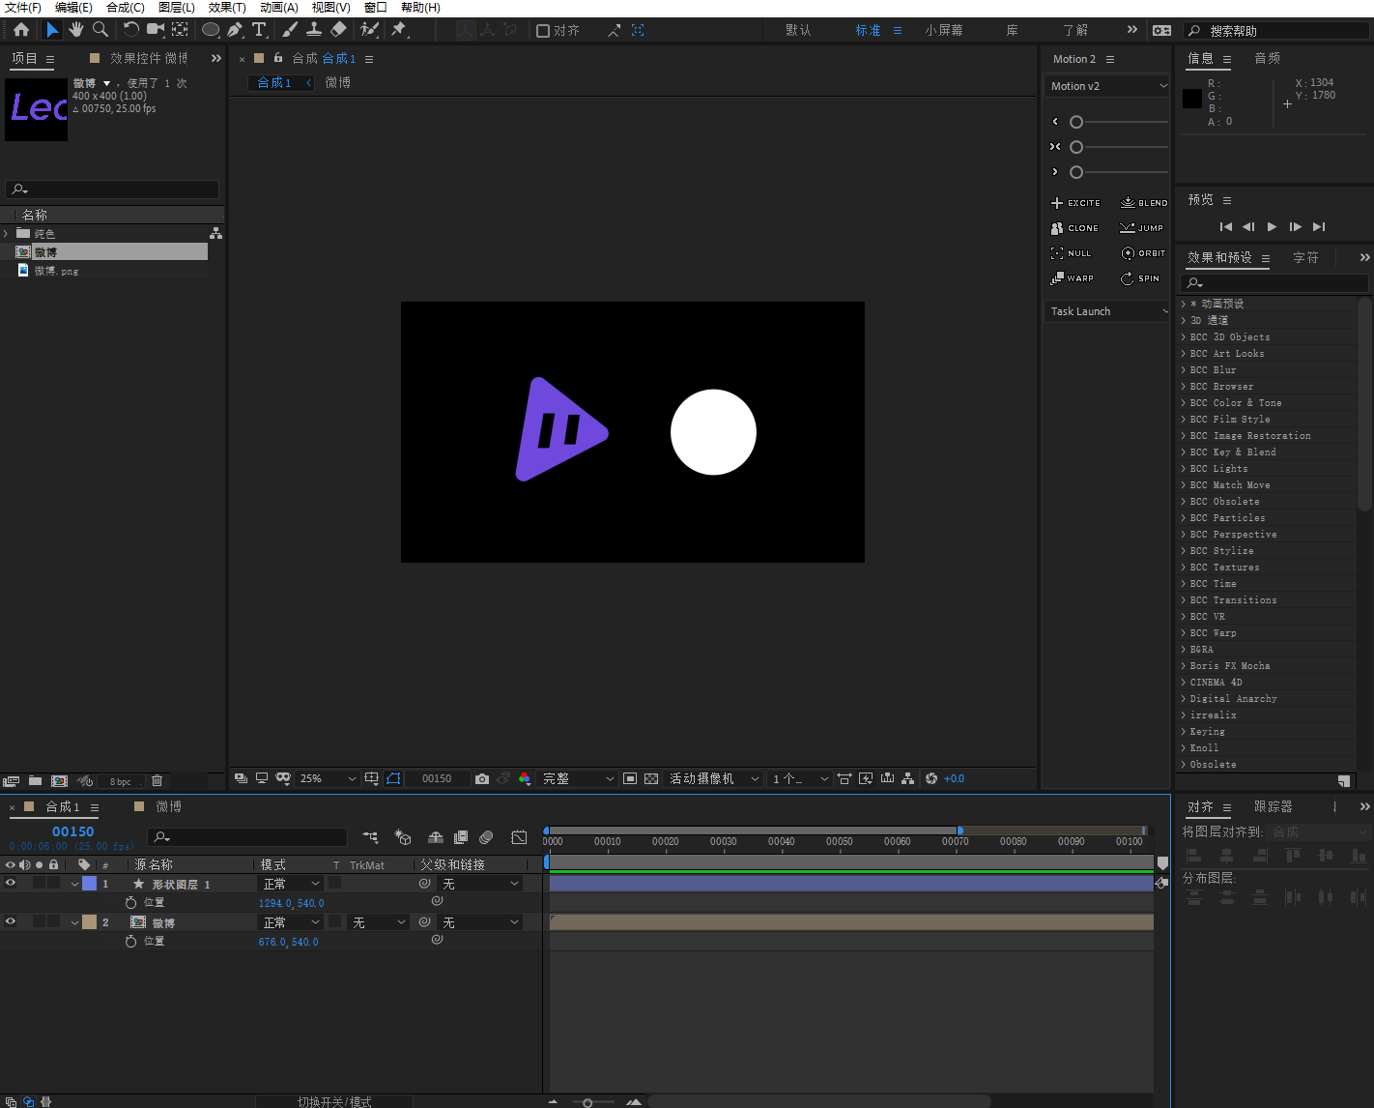Screen dimensions: 1374x1108
Task: Toggle the mask and shape path visibility
Action: 393,779
